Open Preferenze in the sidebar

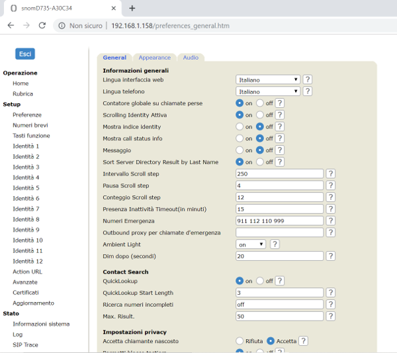click(27, 115)
